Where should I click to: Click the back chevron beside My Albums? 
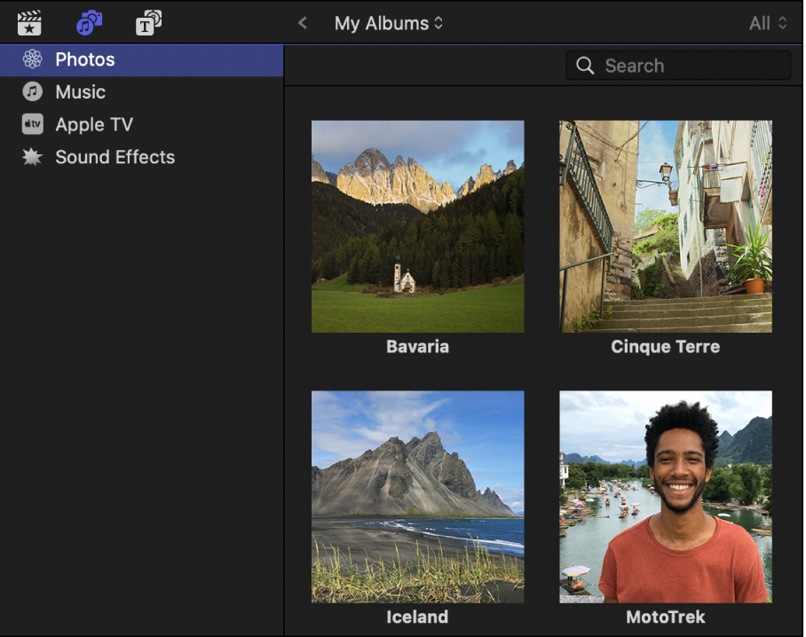pos(302,23)
